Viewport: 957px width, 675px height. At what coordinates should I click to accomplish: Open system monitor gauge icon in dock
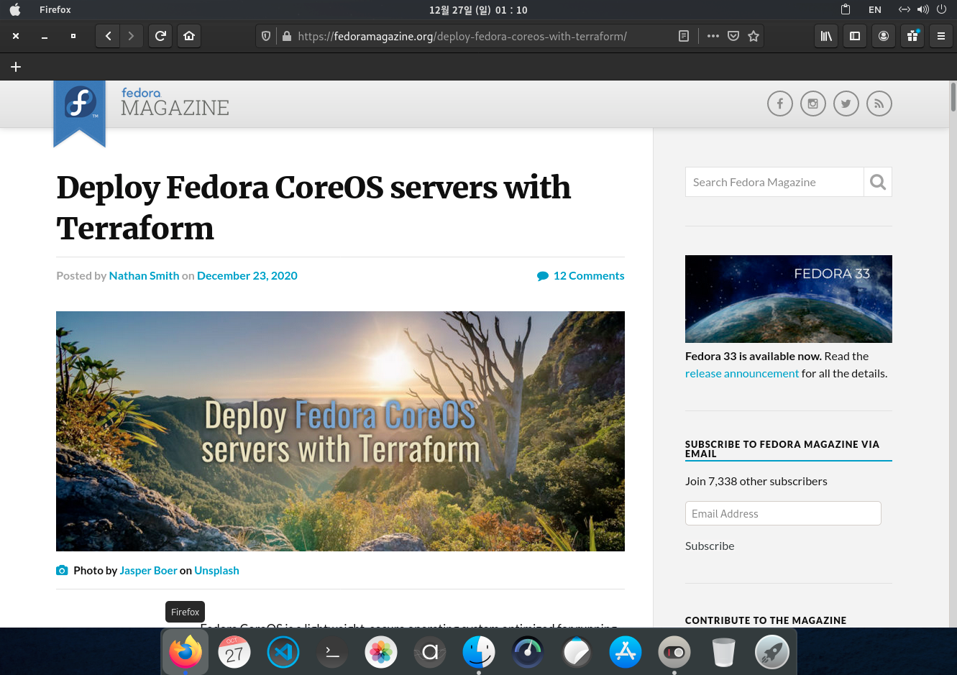(x=528, y=652)
